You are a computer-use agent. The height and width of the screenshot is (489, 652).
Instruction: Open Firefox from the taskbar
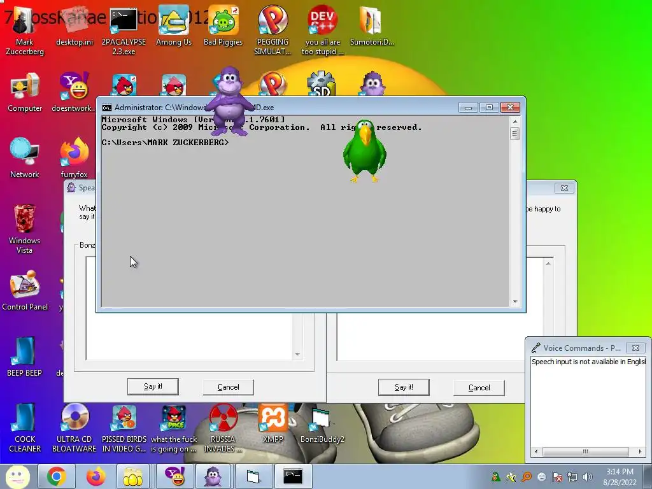click(x=96, y=476)
